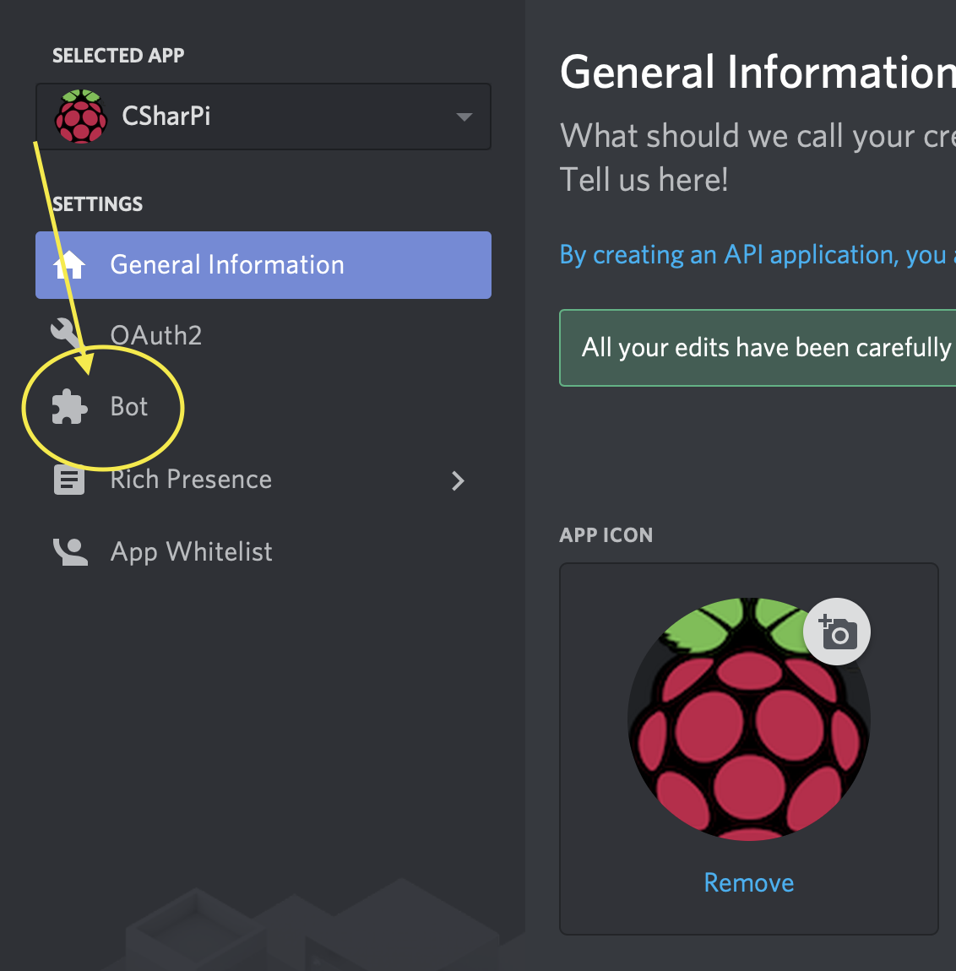
Task: Expand Rich Presence with the chevron arrow
Action: pos(458,480)
